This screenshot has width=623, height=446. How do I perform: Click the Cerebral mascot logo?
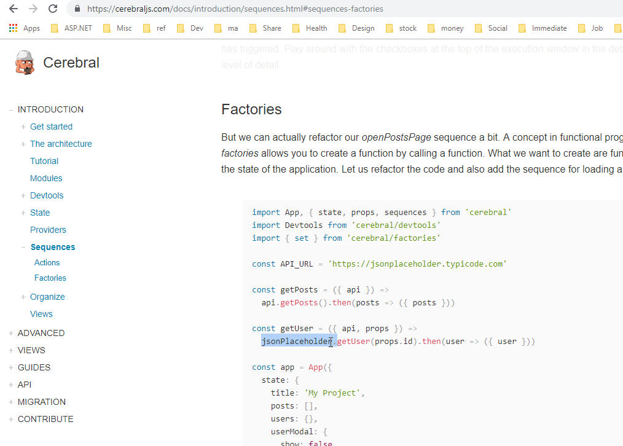[x=25, y=62]
